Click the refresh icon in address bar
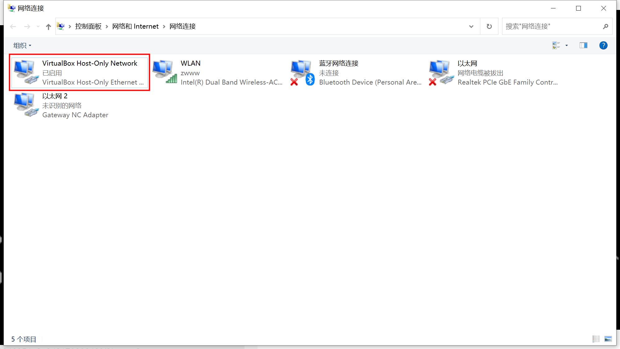Viewport: 620px width, 349px height. tap(489, 26)
